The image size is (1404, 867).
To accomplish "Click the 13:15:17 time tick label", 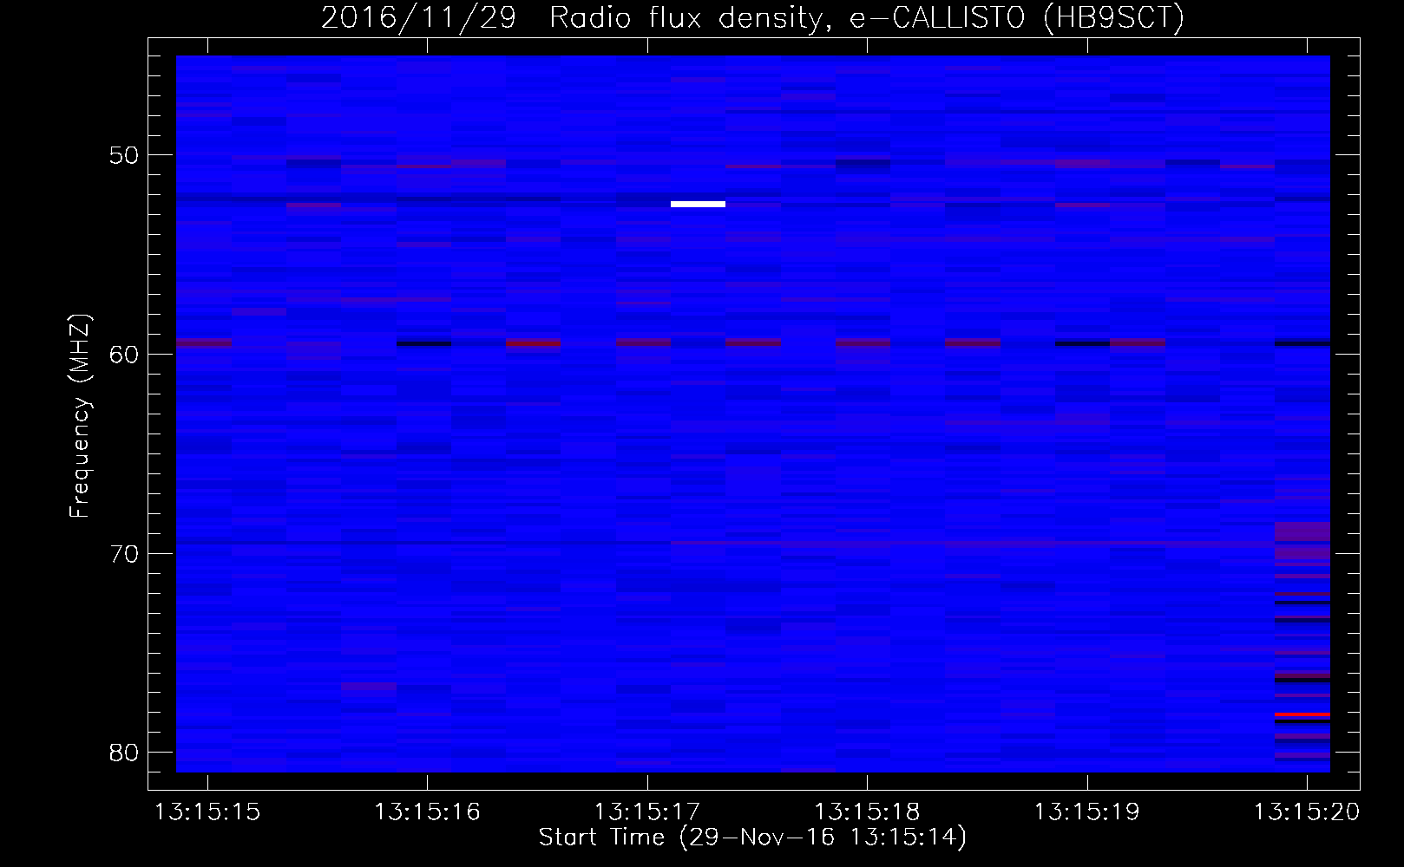I will click(x=646, y=812).
